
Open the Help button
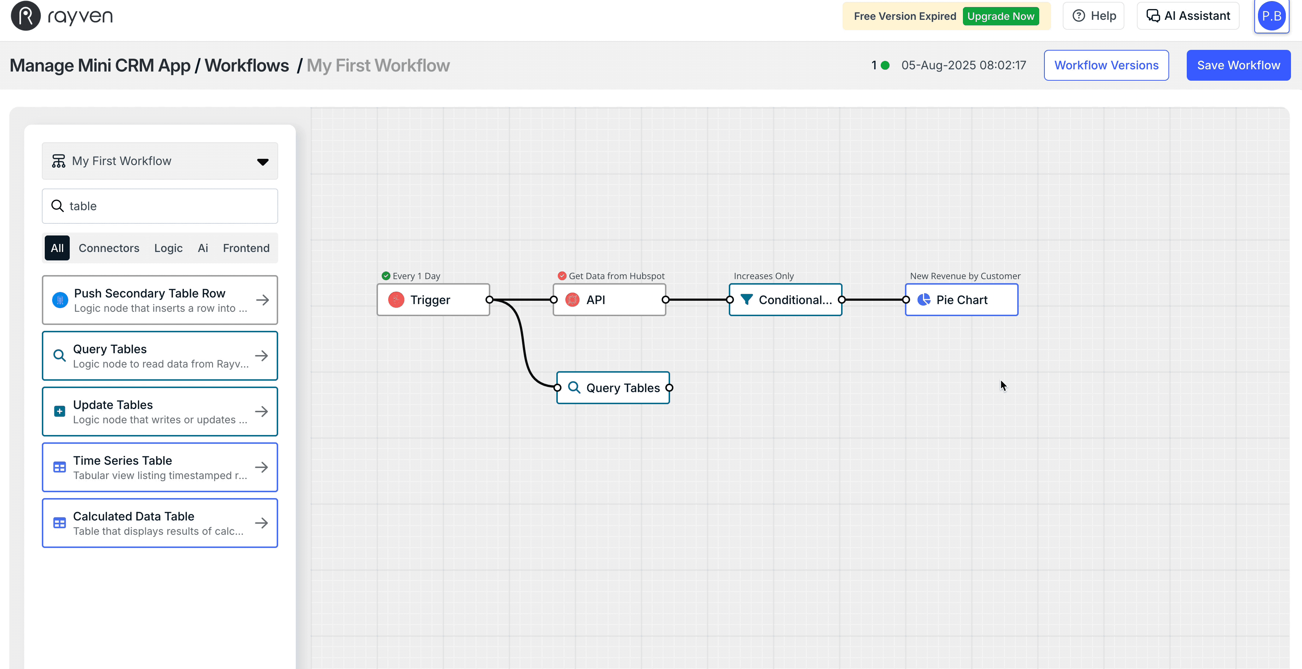click(1093, 16)
